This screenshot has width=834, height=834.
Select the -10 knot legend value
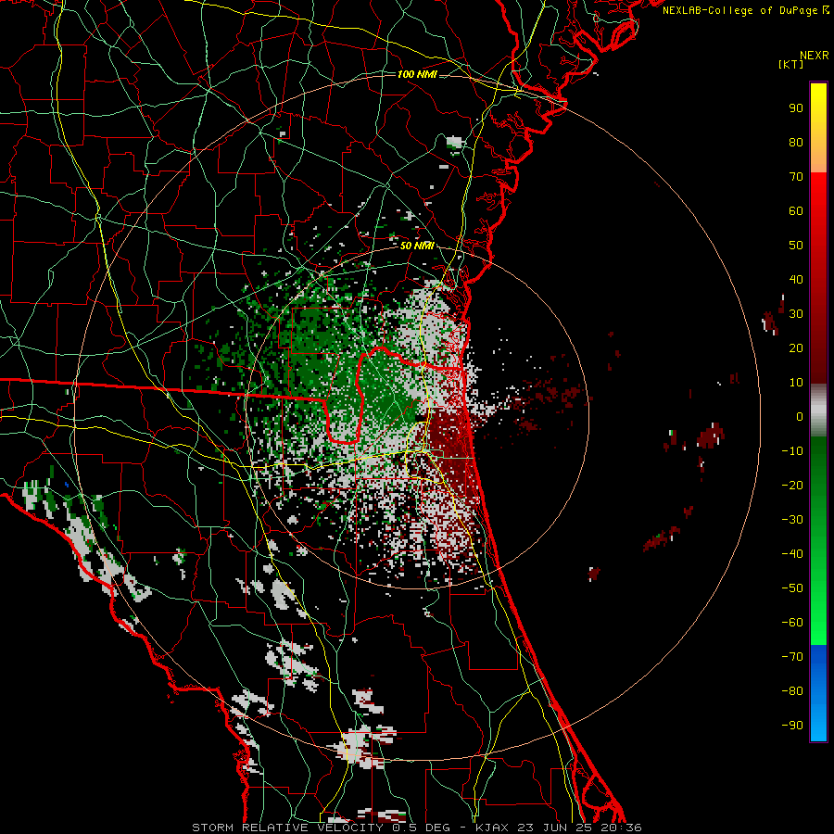pyautogui.click(x=792, y=451)
